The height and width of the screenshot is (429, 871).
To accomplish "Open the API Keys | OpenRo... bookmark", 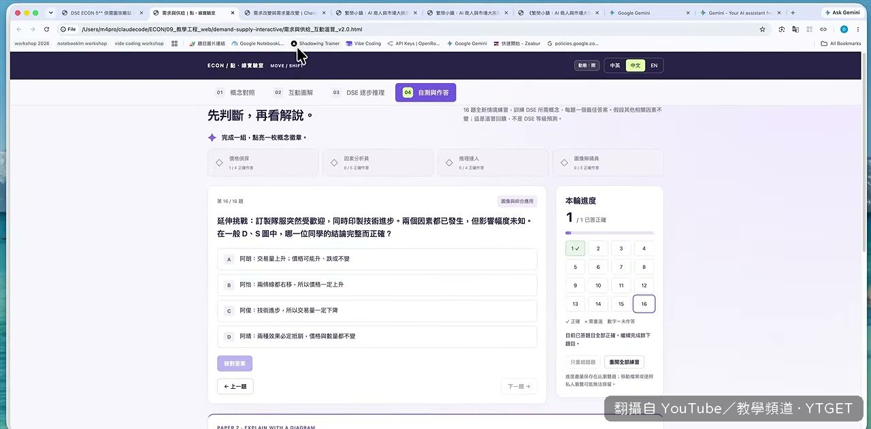I will [x=414, y=43].
